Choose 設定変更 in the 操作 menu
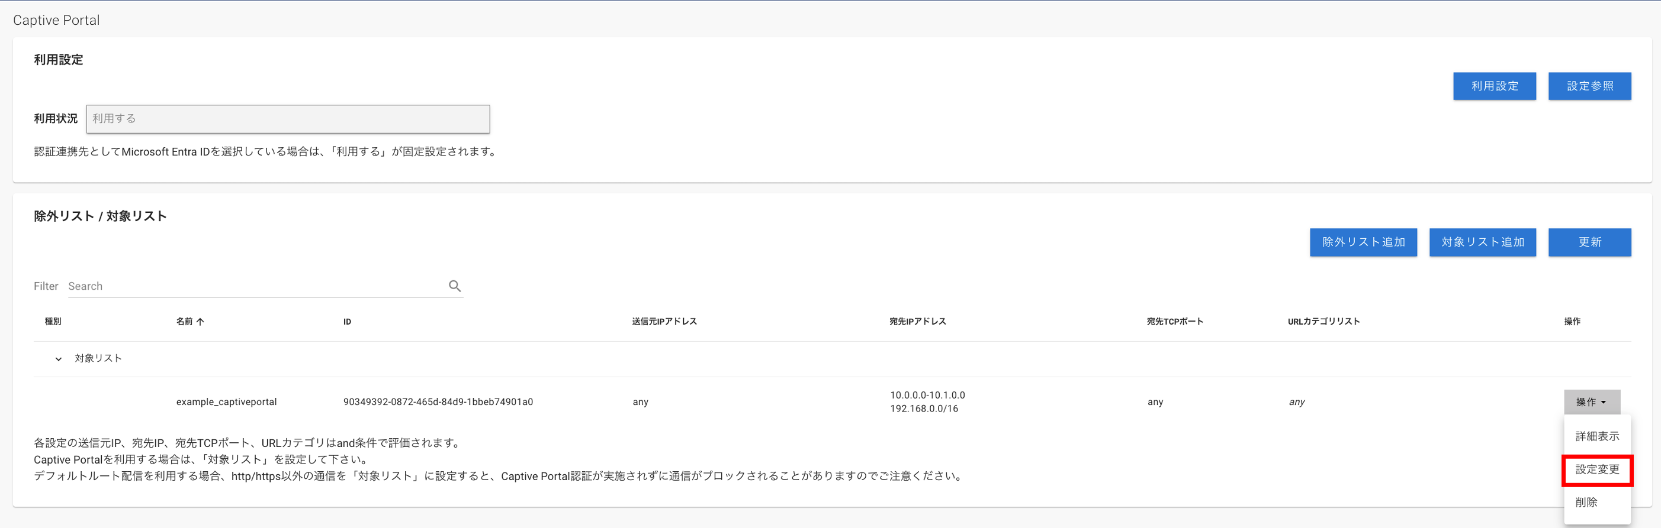This screenshot has height=528, width=1661. (1596, 469)
